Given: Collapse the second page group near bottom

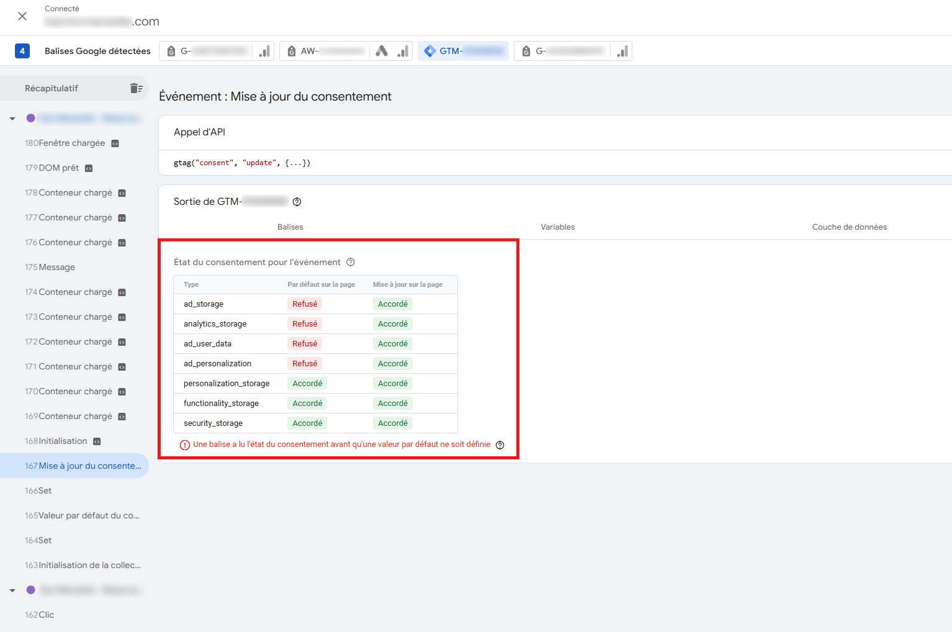Looking at the screenshot, I should point(12,590).
